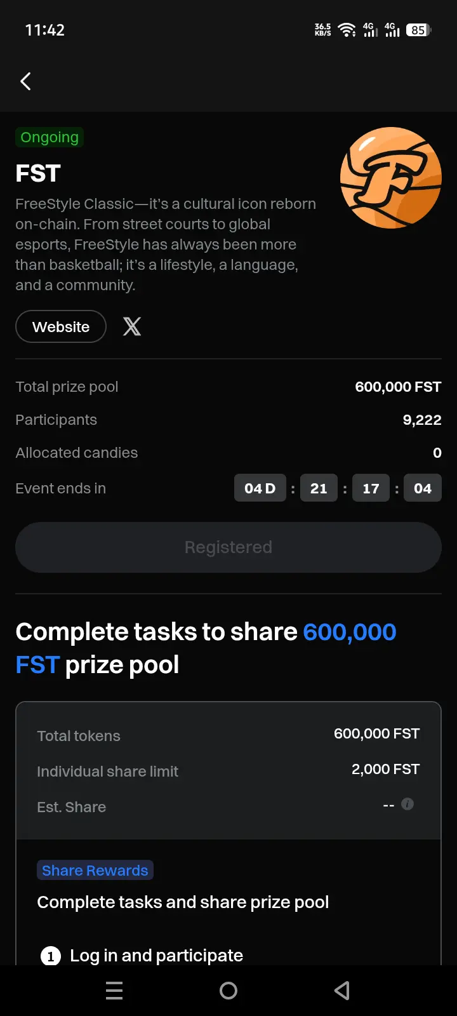Tap step 1 Log in and participate

click(x=142, y=955)
